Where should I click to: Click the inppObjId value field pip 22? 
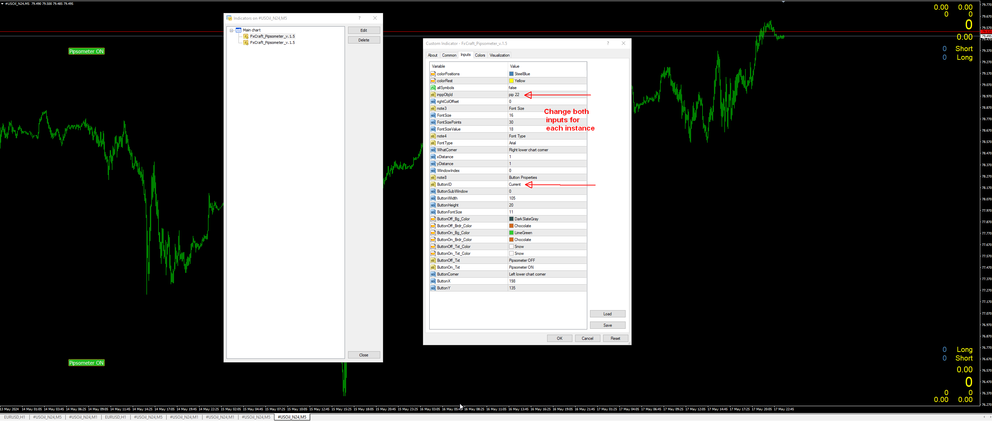tap(514, 95)
